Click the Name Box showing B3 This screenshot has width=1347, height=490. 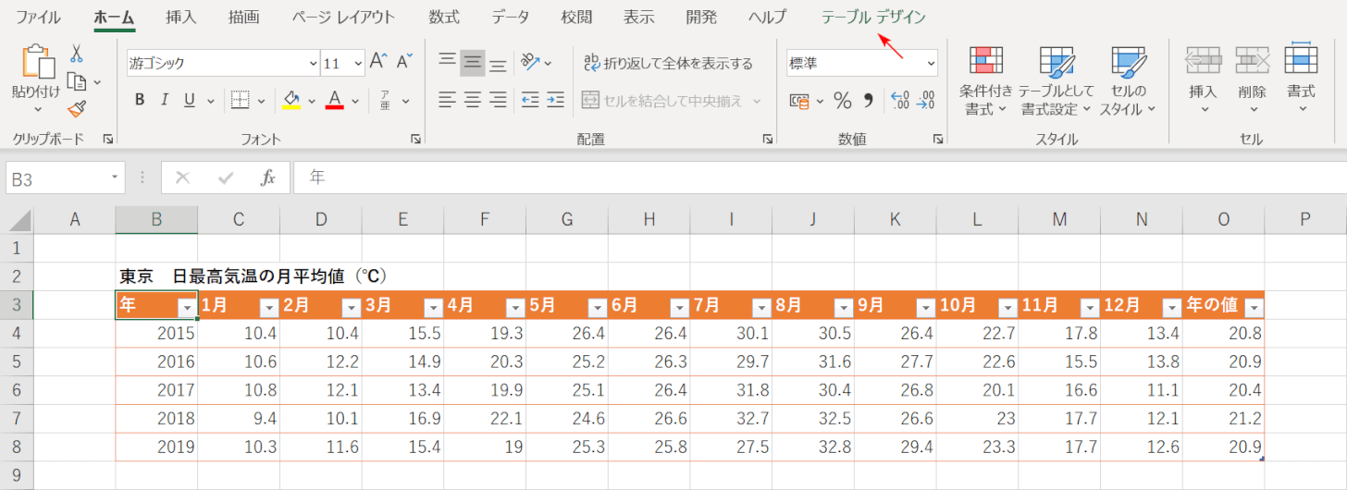[x=65, y=178]
